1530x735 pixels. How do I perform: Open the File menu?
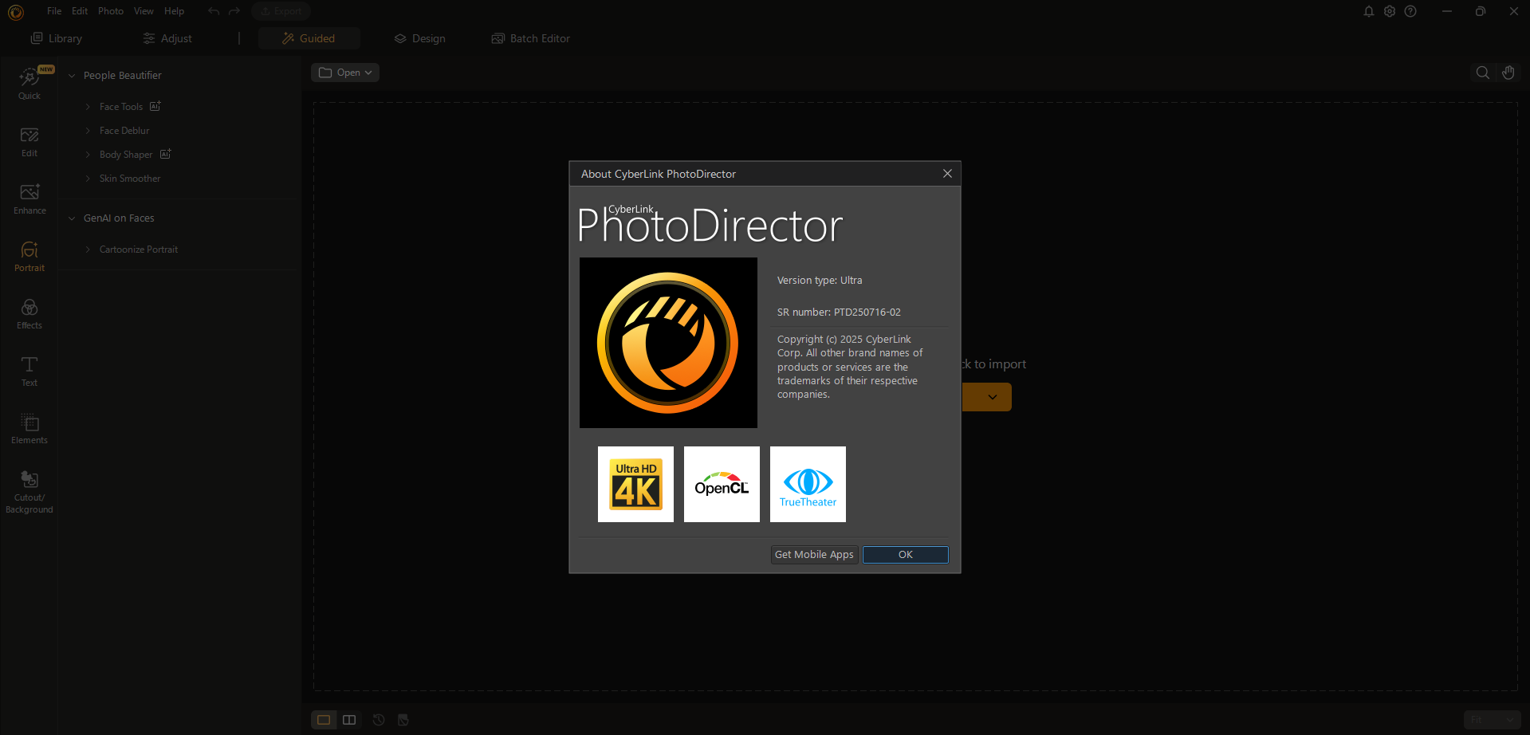click(x=54, y=11)
